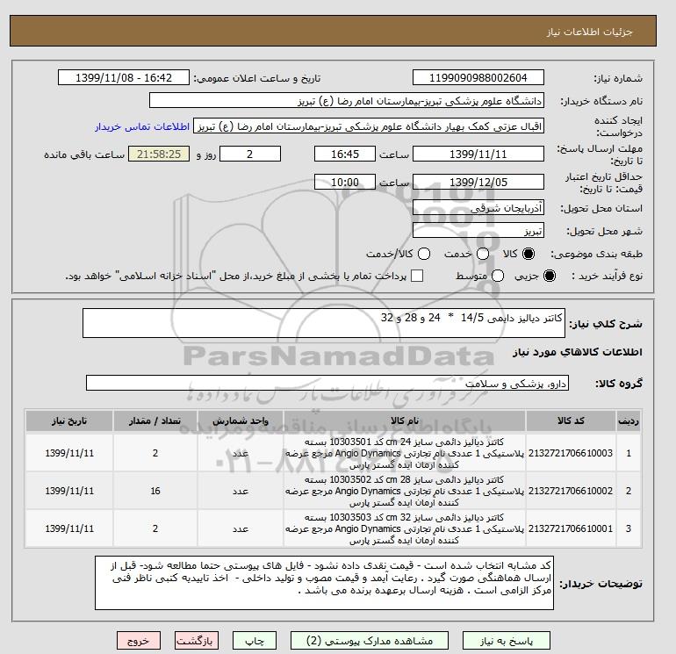Viewport: 676px width, 654px height.
Task: Click the remaining time 21:58:25 field
Action: (159, 154)
